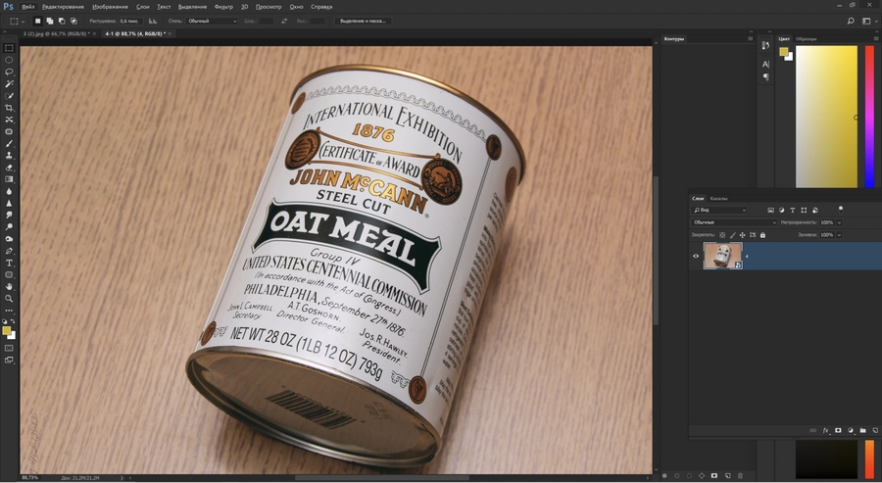This screenshot has height=483, width=882.
Task: Open the Фильтр menu
Action: tap(223, 7)
